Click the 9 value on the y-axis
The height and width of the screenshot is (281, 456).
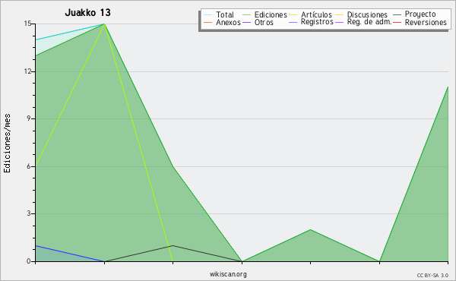[x=29, y=118]
